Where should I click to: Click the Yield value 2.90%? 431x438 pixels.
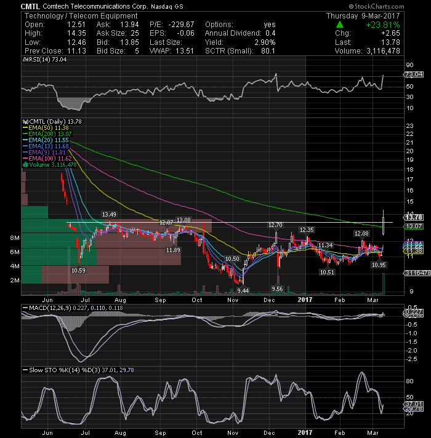pyautogui.click(x=265, y=42)
